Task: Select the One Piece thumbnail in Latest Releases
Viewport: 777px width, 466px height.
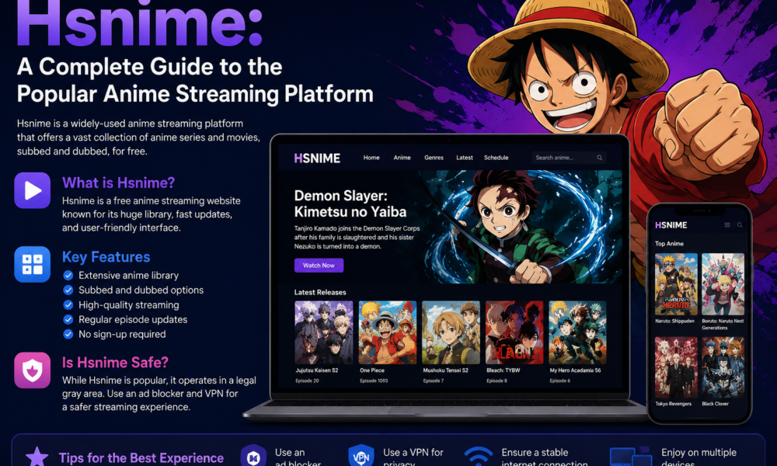Action: [388, 332]
